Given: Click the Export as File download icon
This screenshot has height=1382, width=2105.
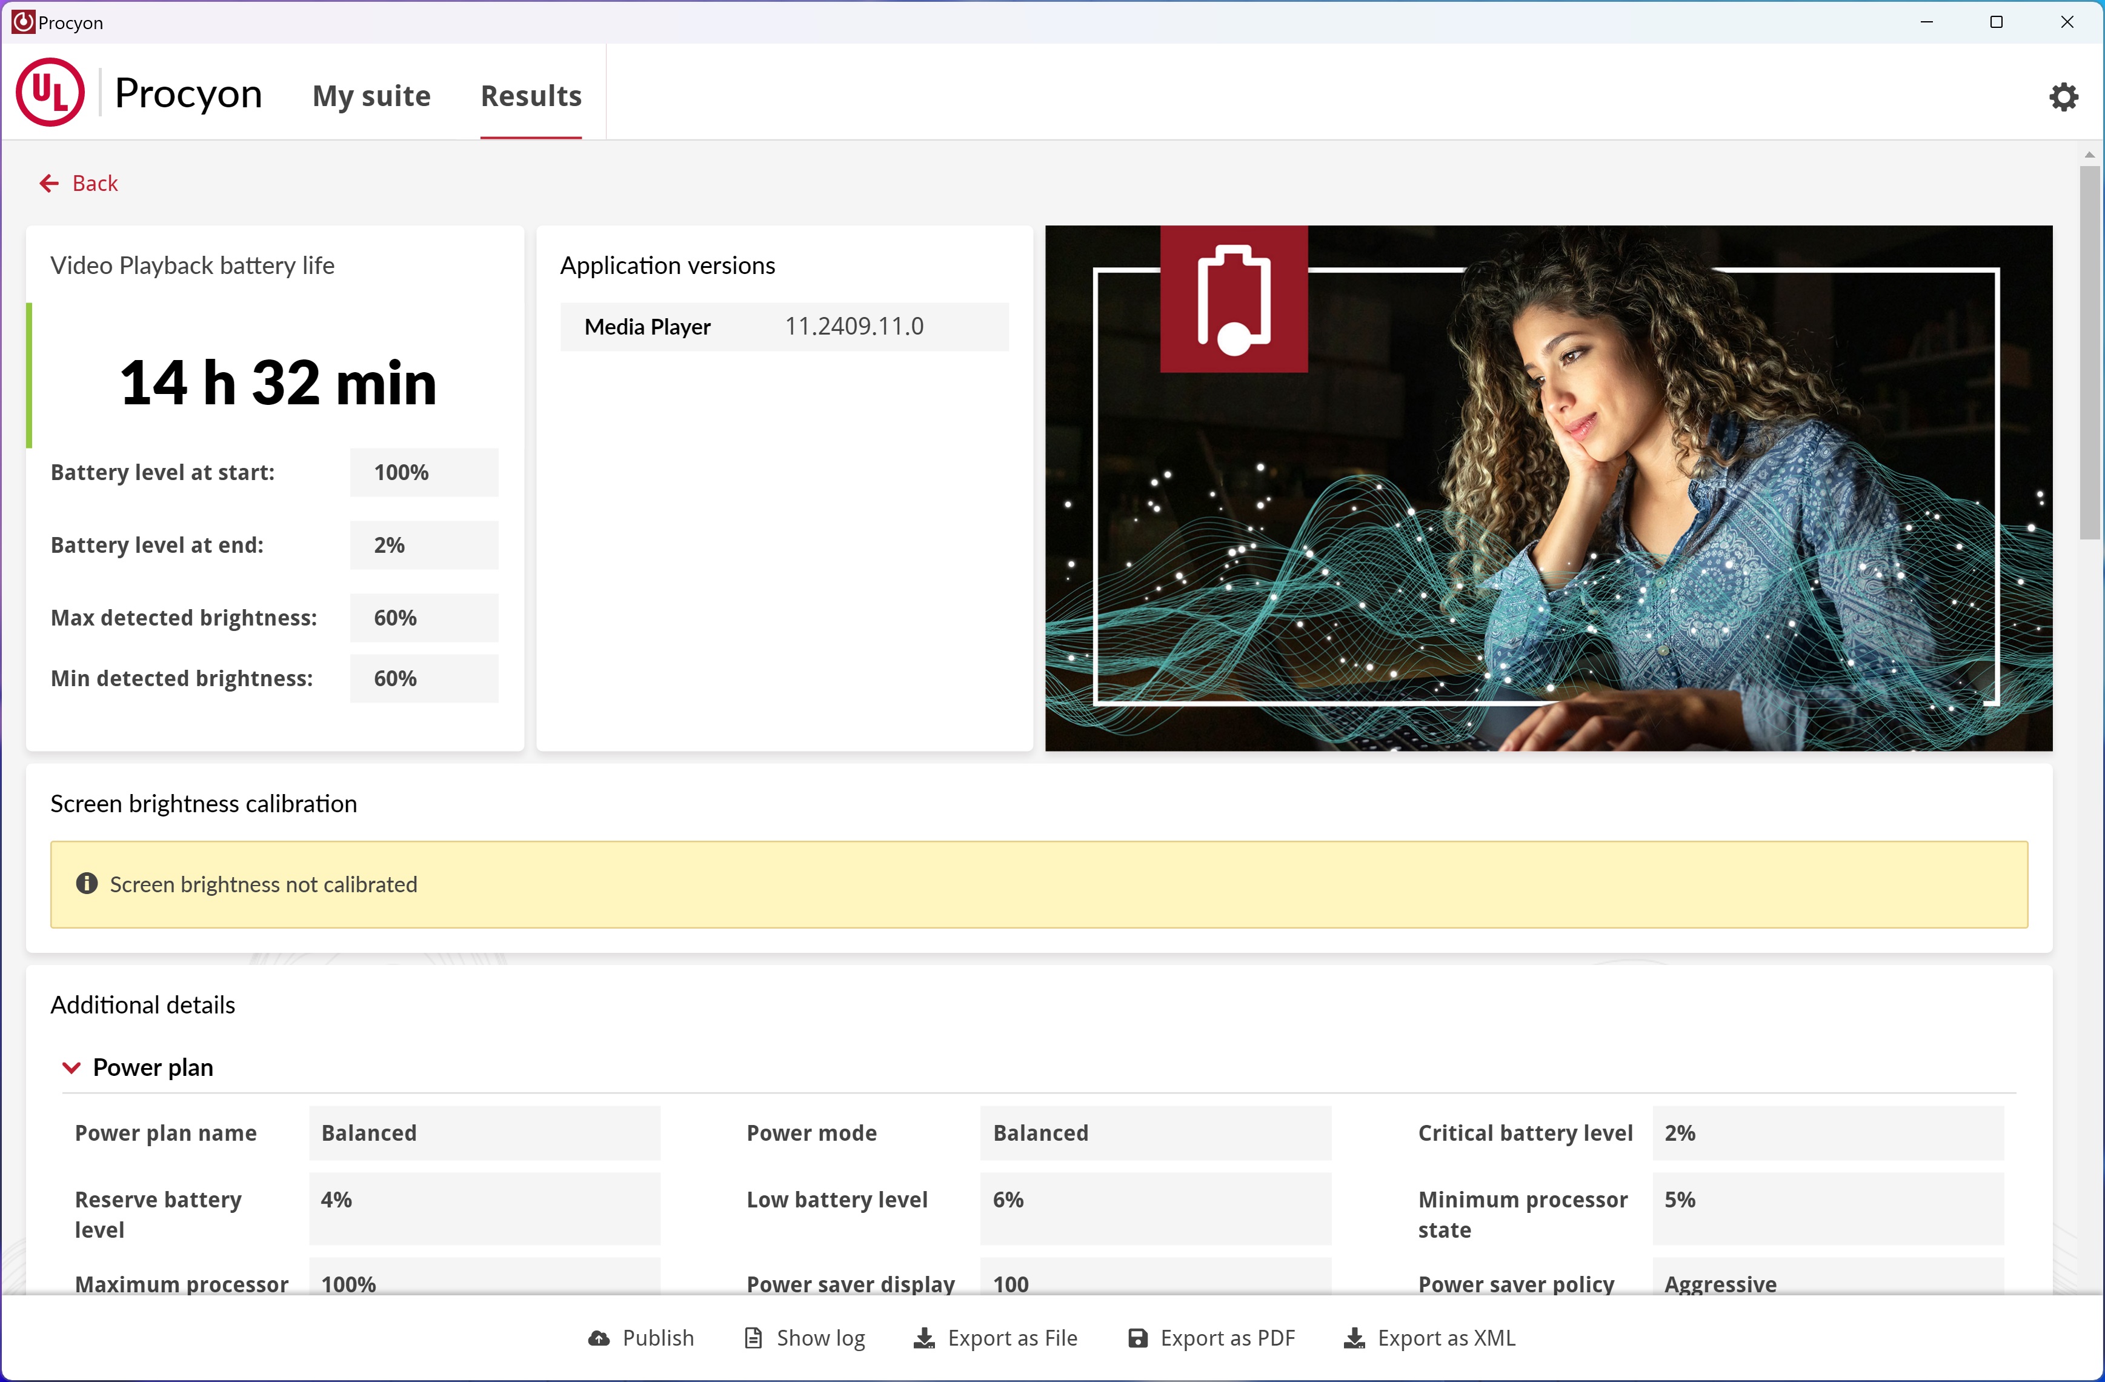Looking at the screenshot, I should coord(924,1338).
